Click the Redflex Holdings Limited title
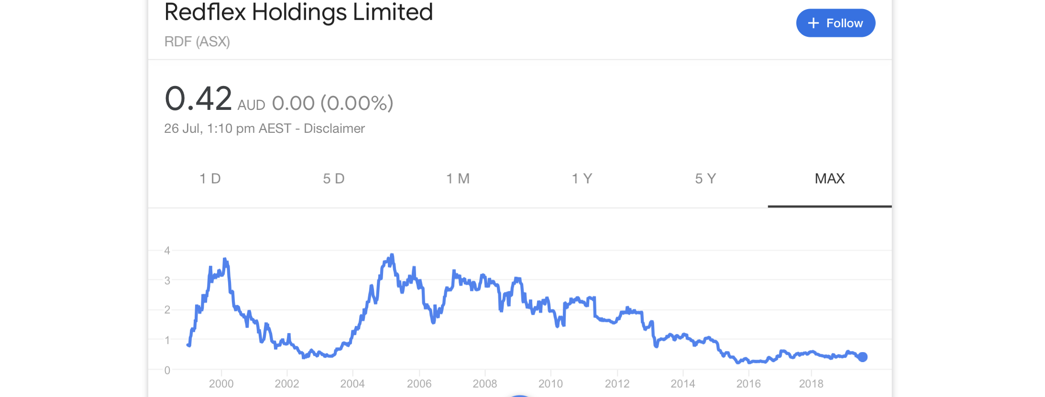1045x397 pixels. tap(298, 12)
